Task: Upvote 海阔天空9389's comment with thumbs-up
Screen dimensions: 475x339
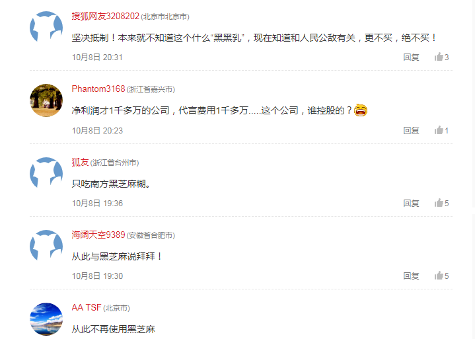Action: click(441, 276)
